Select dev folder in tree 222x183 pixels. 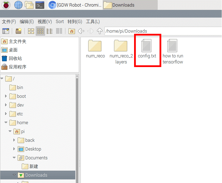[x=16, y=105]
